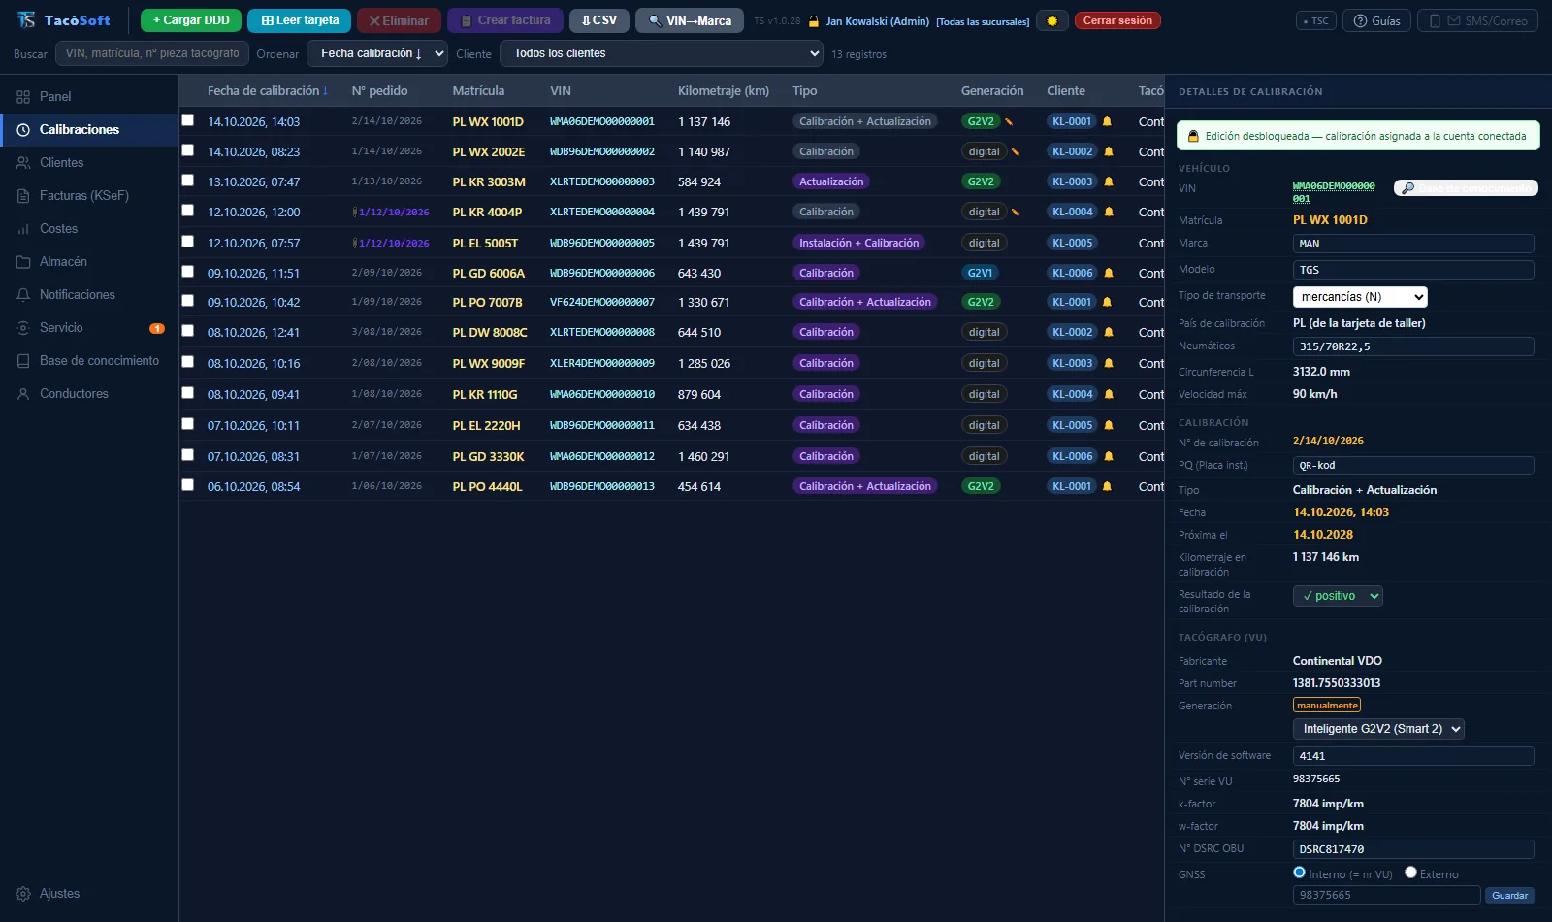Viewport: 1552px width, 922px height.
Task: Click the bell icon in PL WX 1001D row
Action: point(1107,121)
